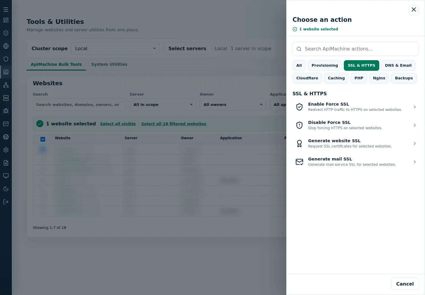
Task: Click the 'Showing 1-7 of 18' text
Action: click(49, 228)
